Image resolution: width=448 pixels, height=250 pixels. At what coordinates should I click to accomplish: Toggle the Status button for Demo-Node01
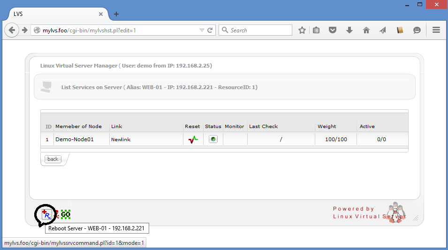coord(213,139)
